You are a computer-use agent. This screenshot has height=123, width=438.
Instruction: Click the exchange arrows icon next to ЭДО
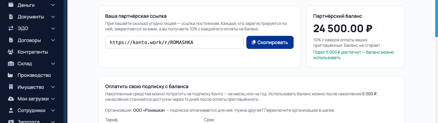(11, 28)
